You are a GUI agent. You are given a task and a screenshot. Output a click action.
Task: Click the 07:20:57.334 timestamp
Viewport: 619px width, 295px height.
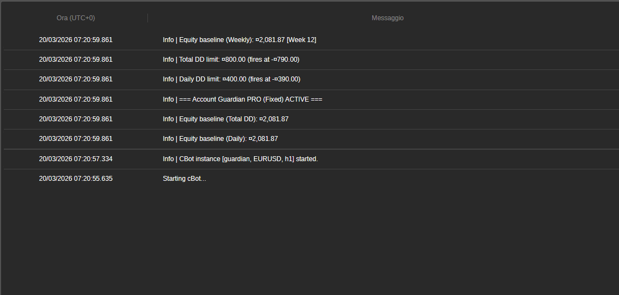76,159
